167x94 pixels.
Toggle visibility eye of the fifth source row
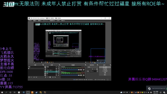click(x=56, y=73)
